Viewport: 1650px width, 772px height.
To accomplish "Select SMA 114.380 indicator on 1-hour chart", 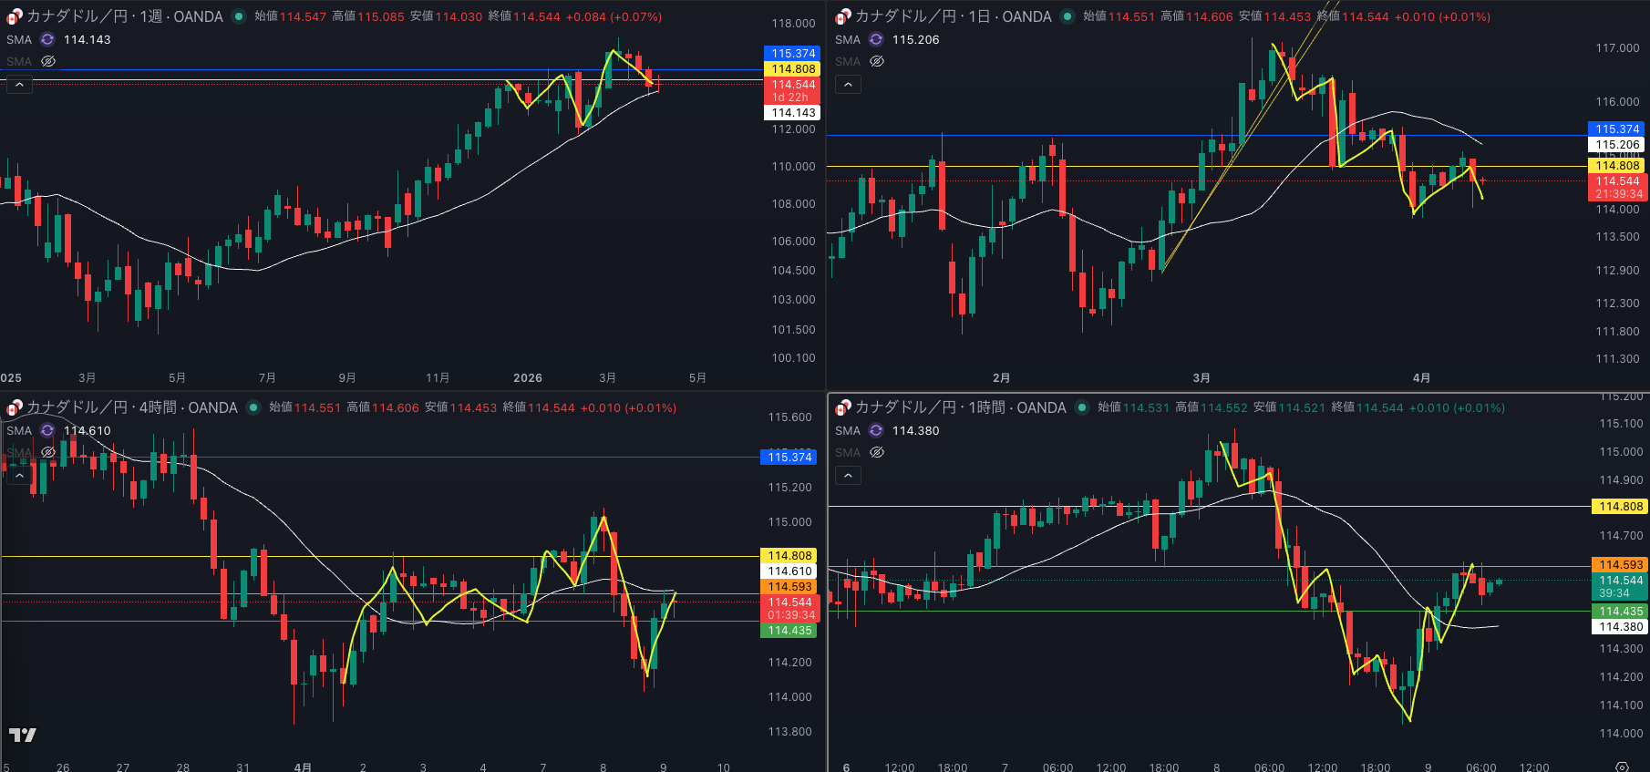I will click(847, 430).
